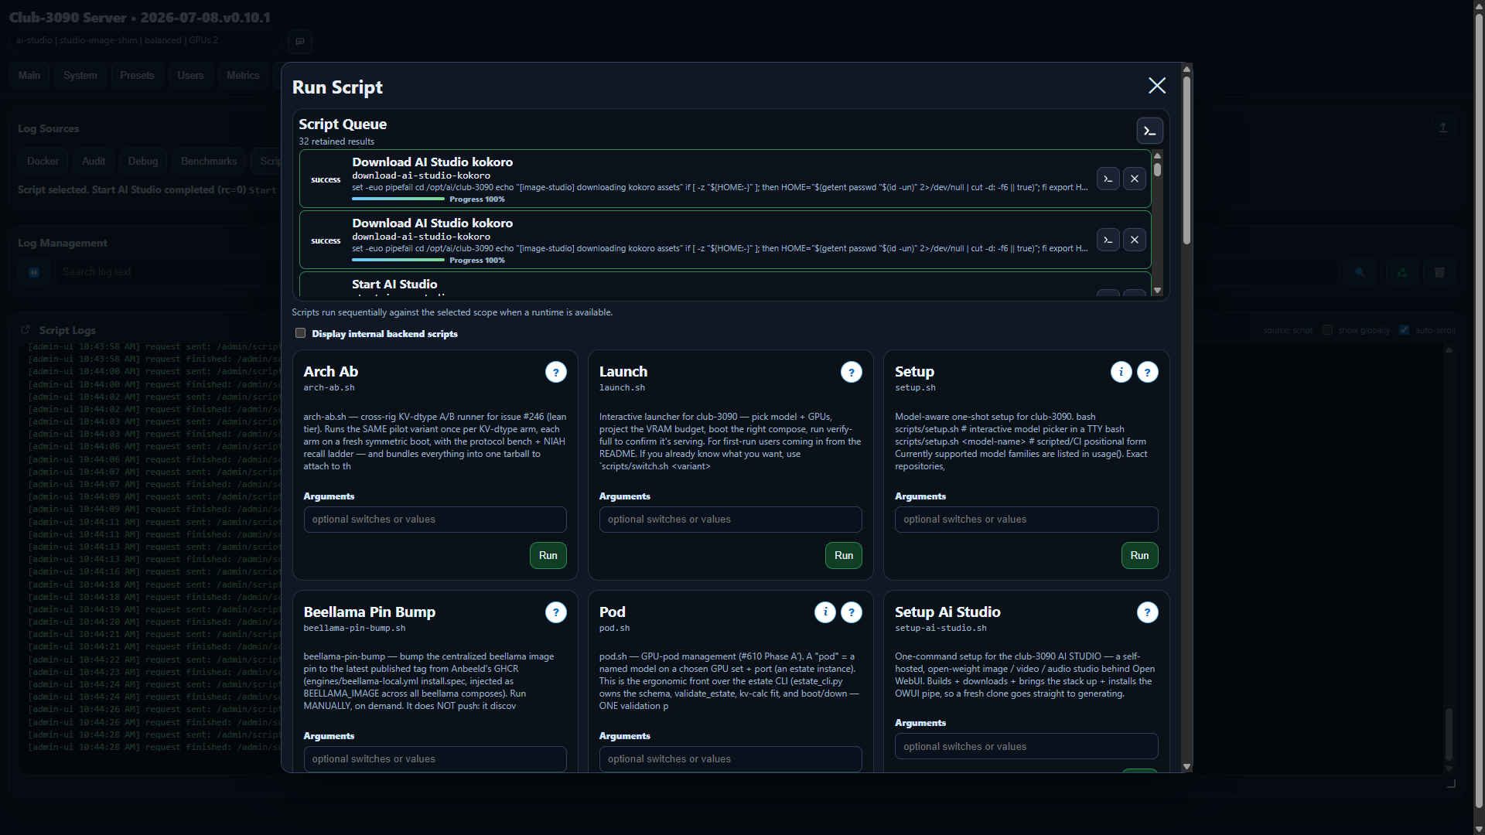Show help for Setup script
Viewport: 1485px width, 835px height.
tap(1148, 373)
